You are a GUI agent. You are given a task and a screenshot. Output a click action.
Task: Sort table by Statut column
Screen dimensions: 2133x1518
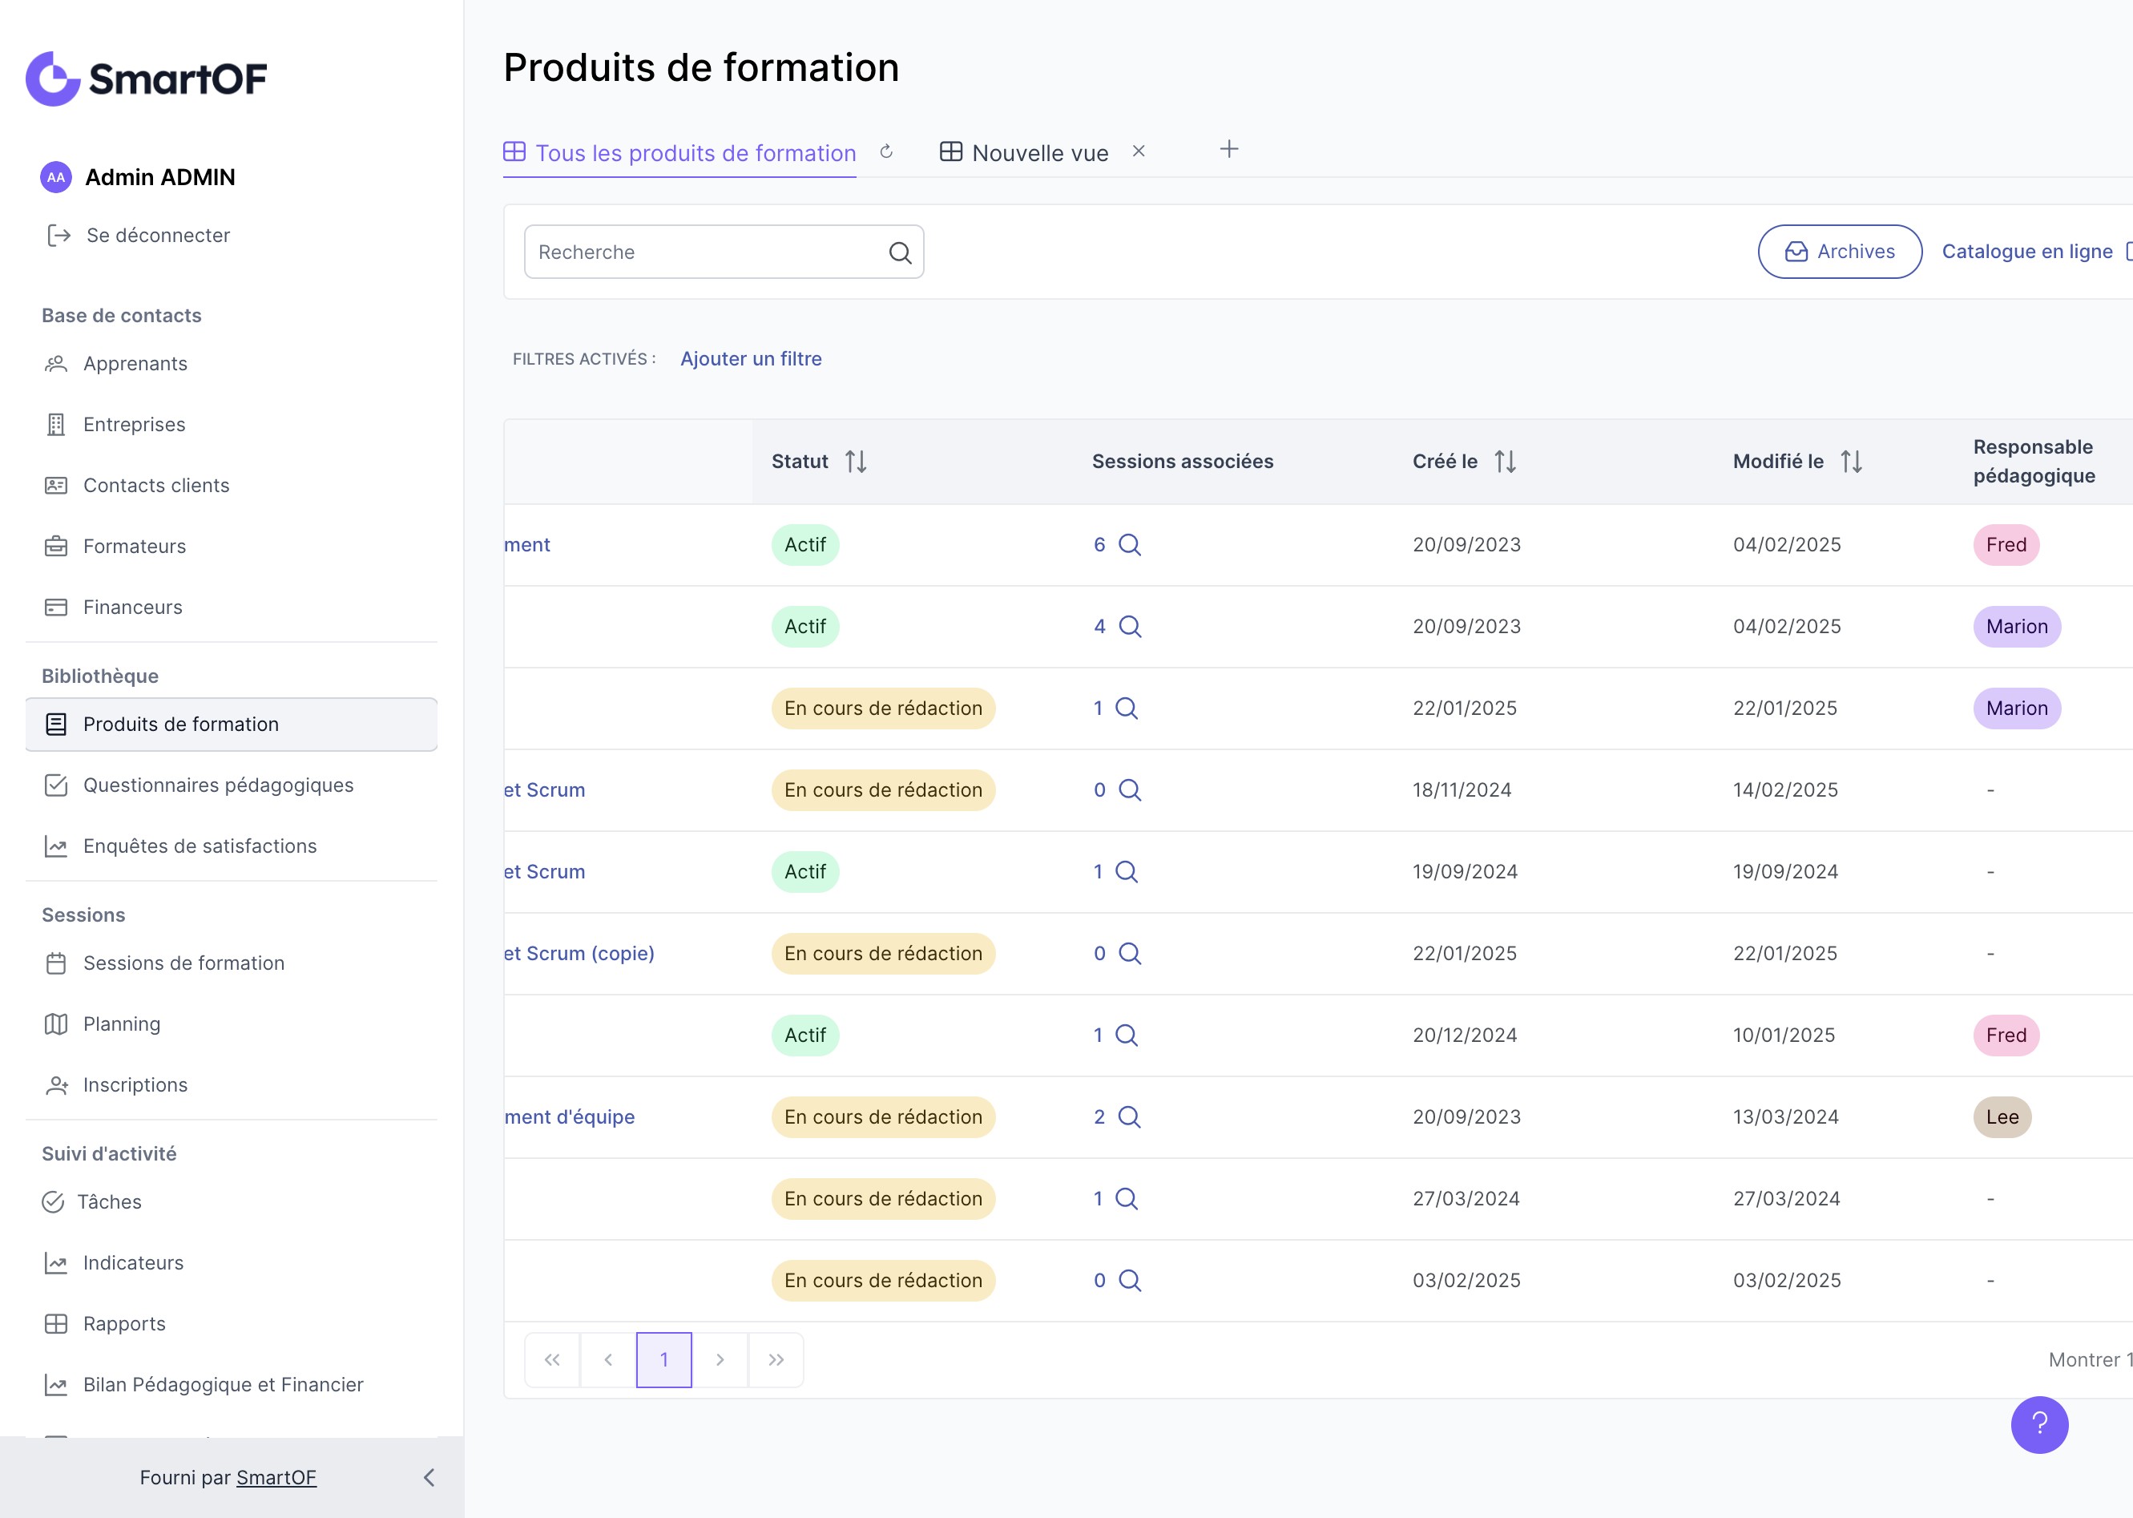(x=855, y=462)
